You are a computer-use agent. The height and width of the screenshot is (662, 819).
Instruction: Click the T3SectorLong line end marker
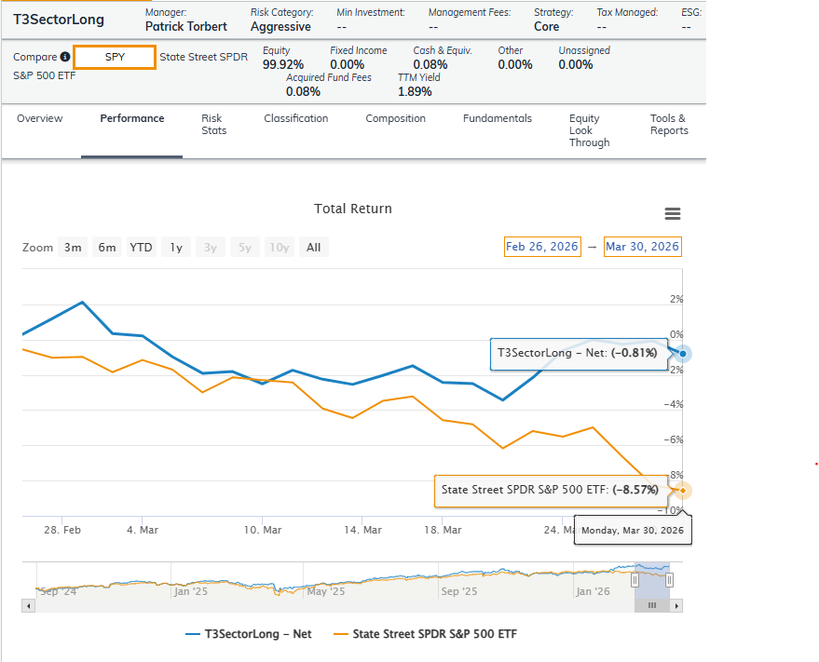(x=683, y=354)
